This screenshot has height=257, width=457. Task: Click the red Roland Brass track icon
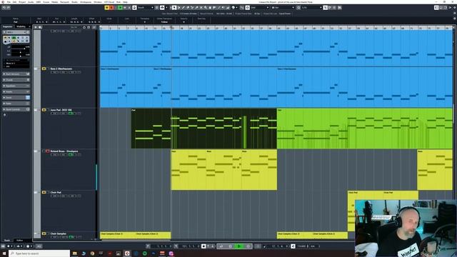point(48,151)
